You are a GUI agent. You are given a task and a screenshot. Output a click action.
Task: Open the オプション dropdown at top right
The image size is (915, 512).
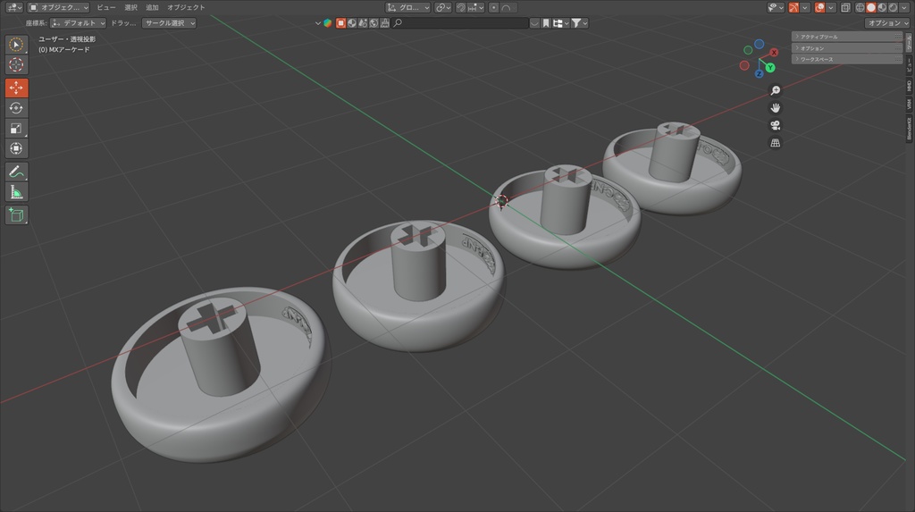point(887,22)
